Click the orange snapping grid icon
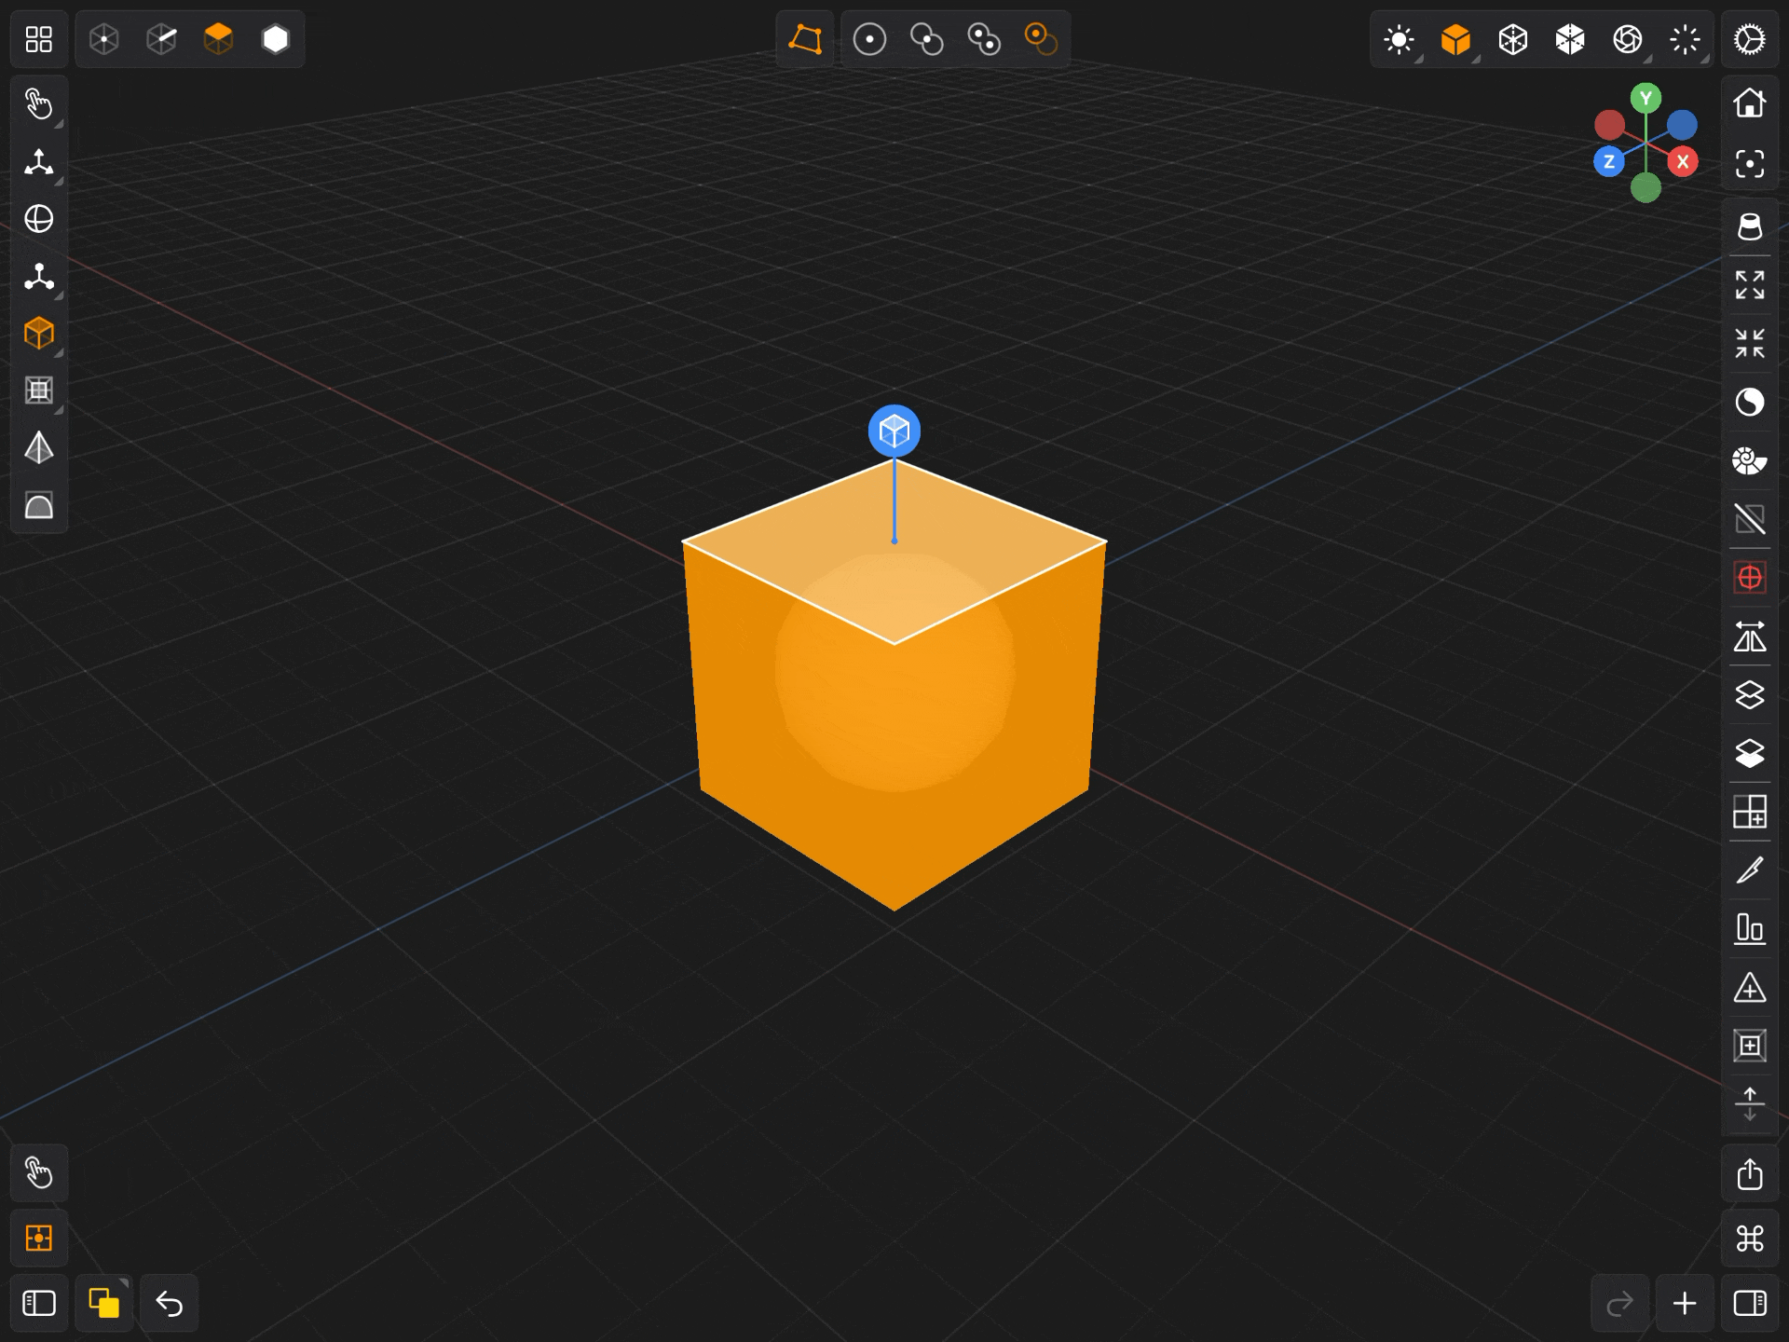This screenshot has height=1342, width=1789. pyautogui.click(x=38, y=1239)
